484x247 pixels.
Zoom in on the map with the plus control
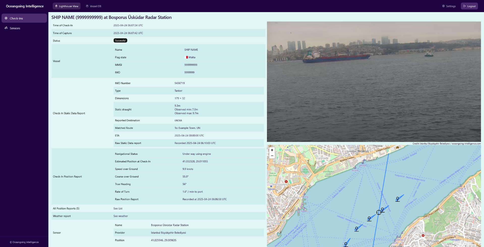[272, 150]
